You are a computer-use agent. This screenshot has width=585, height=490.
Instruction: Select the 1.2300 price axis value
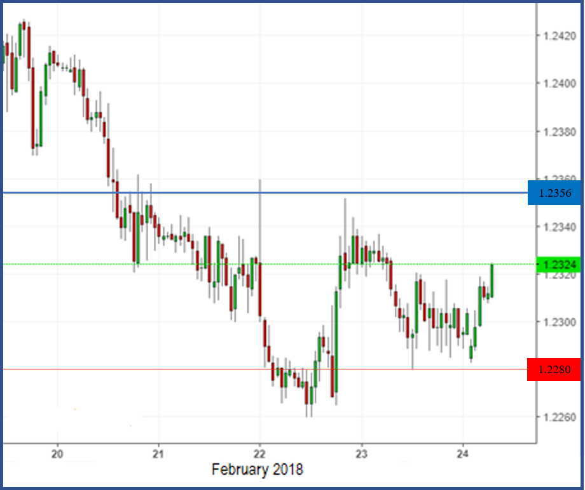pos(560,322)
